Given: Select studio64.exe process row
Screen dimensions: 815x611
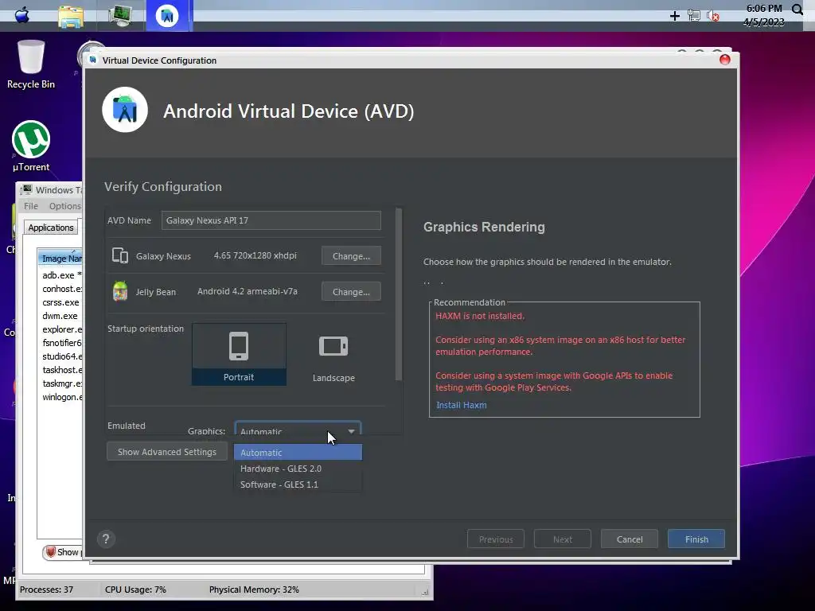Looking at the screenshot, I should (x=60, y=356).
